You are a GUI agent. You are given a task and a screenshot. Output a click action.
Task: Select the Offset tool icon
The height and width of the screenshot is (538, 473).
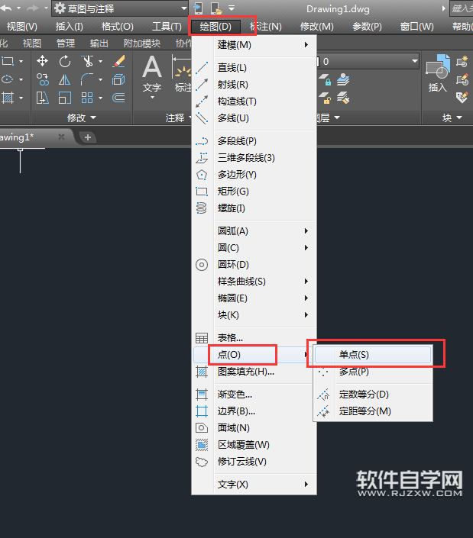[x=118, y=98]
